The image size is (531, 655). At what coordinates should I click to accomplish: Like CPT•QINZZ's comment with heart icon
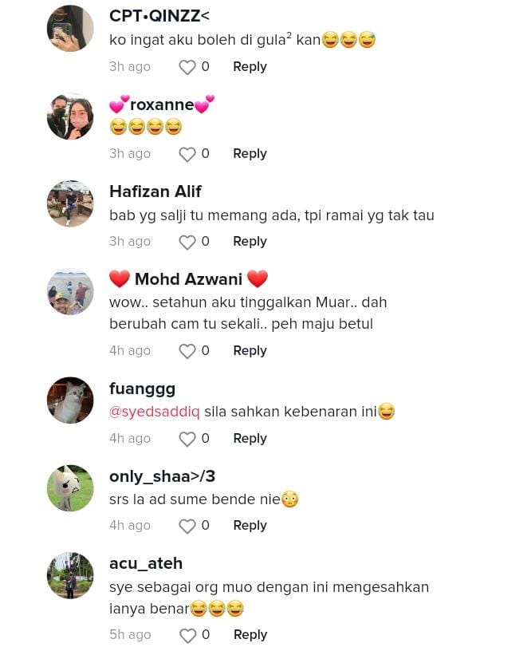[x=187, y=67]
